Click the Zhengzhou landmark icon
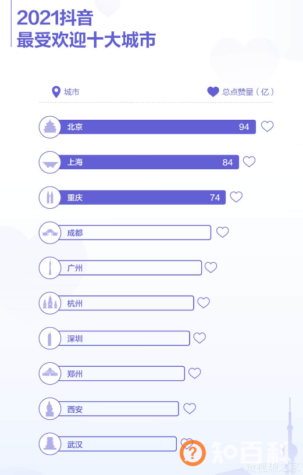303x475 pixels. pyautogui.click(x=50, y=373)
